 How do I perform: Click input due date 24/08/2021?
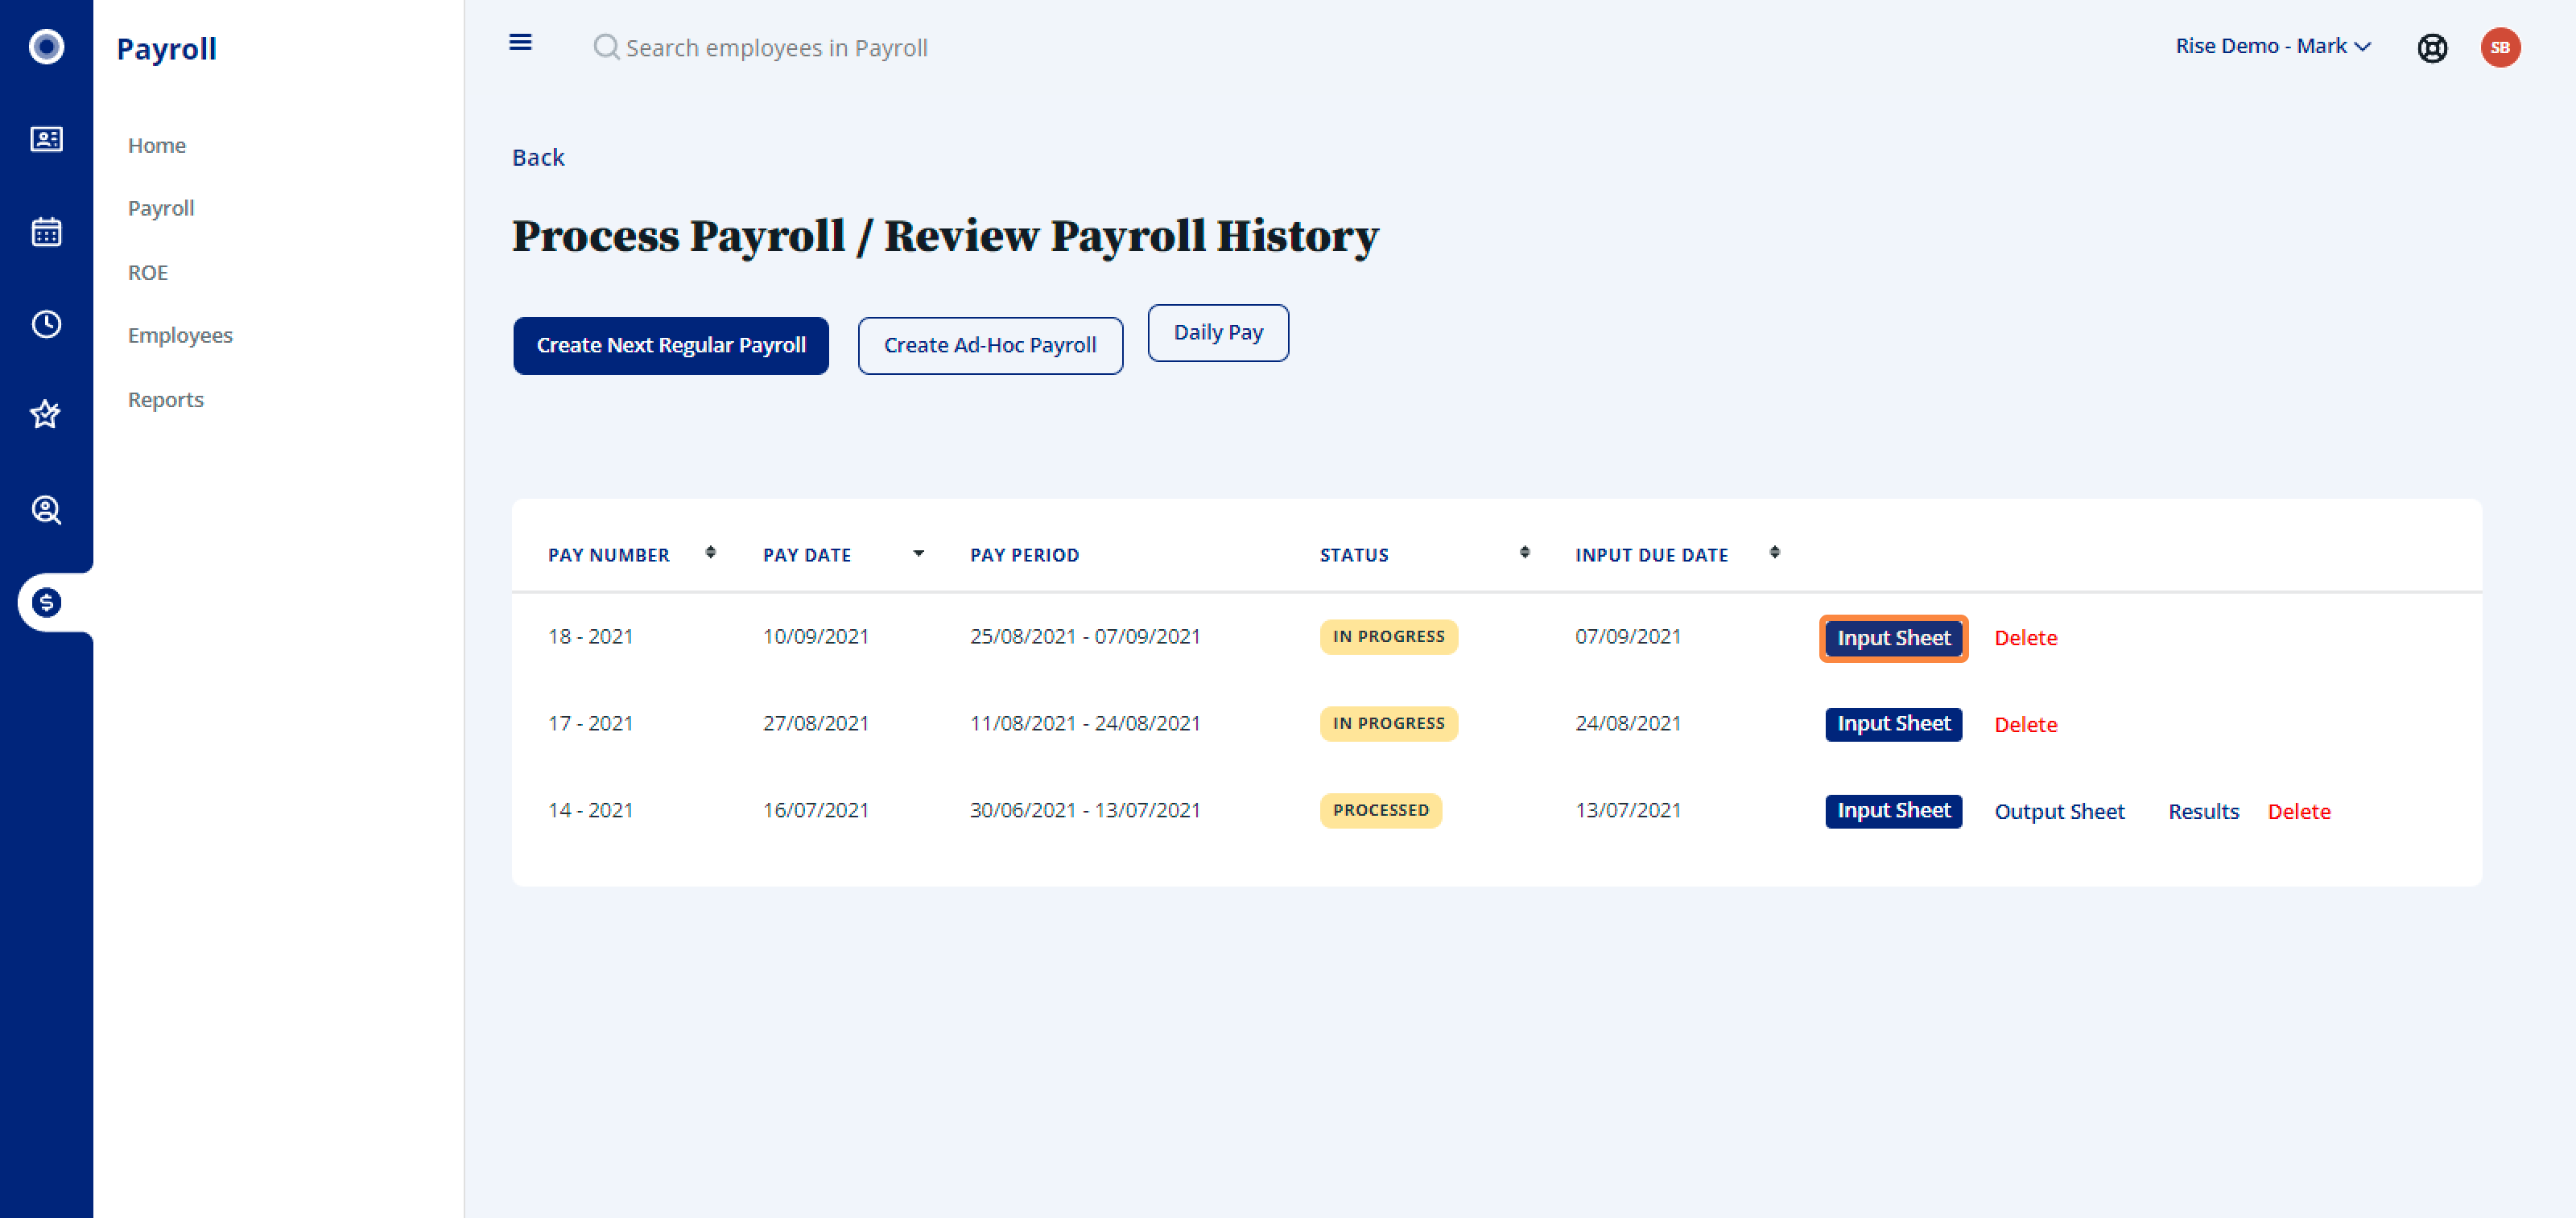point(1628,723)
